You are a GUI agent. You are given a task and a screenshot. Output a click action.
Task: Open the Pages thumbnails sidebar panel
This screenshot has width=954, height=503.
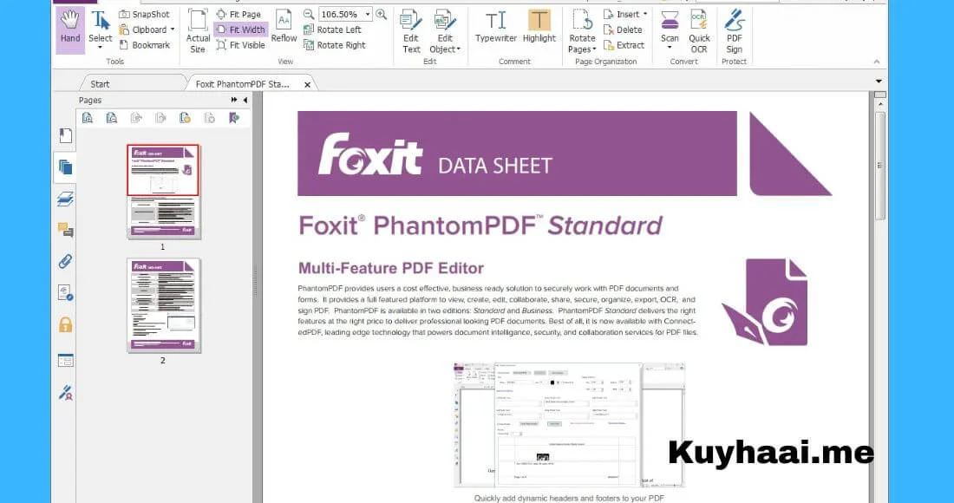(65, 167)
